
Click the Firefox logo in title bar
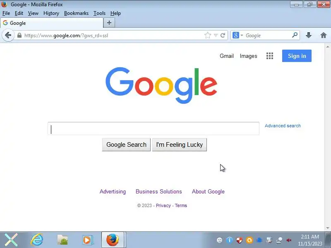[4, 4]
